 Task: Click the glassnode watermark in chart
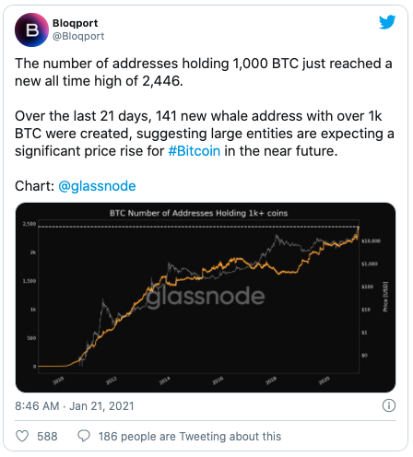206,297
